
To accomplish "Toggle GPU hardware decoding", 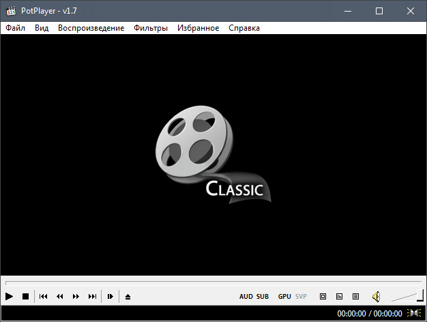I will tap(284, 296).
